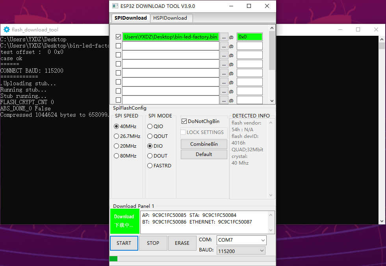Click the START button
The image size is (386, 266).
point(124,243)
